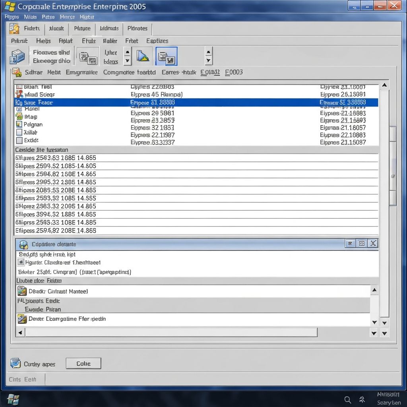Click the Cints Eeth status bar text

pos(23,380)
